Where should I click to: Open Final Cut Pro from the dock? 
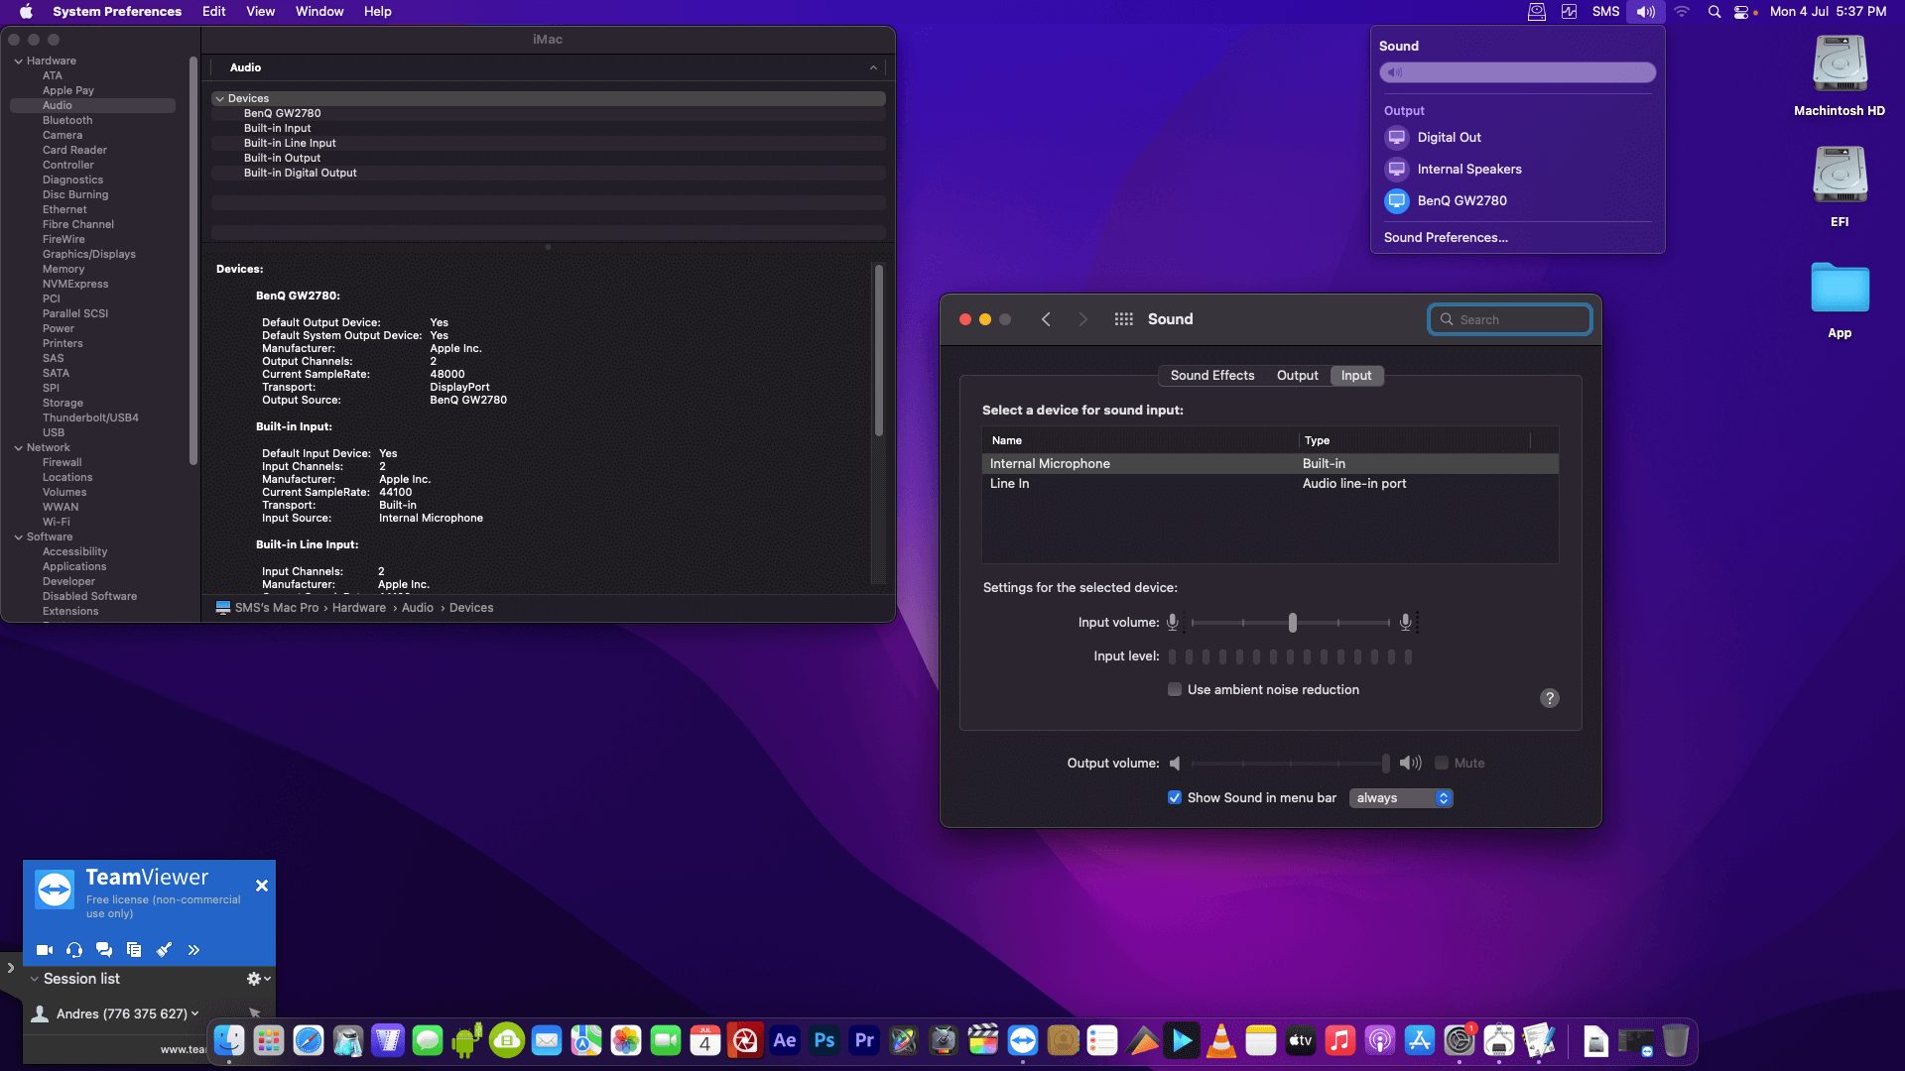point(983,1040)
